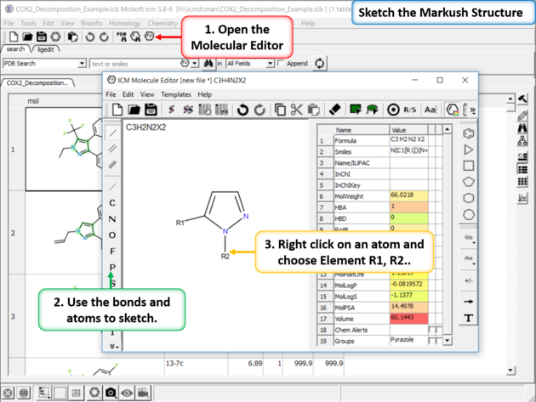This screenshot has width=536, height=402.
Task: Save molecule with editor floppy disk icon
Action: 151,110
